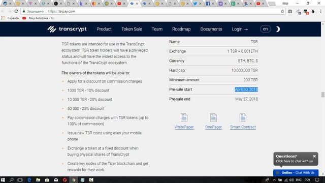
Task: Open the 'en' language selector
Action: (x=265, y=29)
